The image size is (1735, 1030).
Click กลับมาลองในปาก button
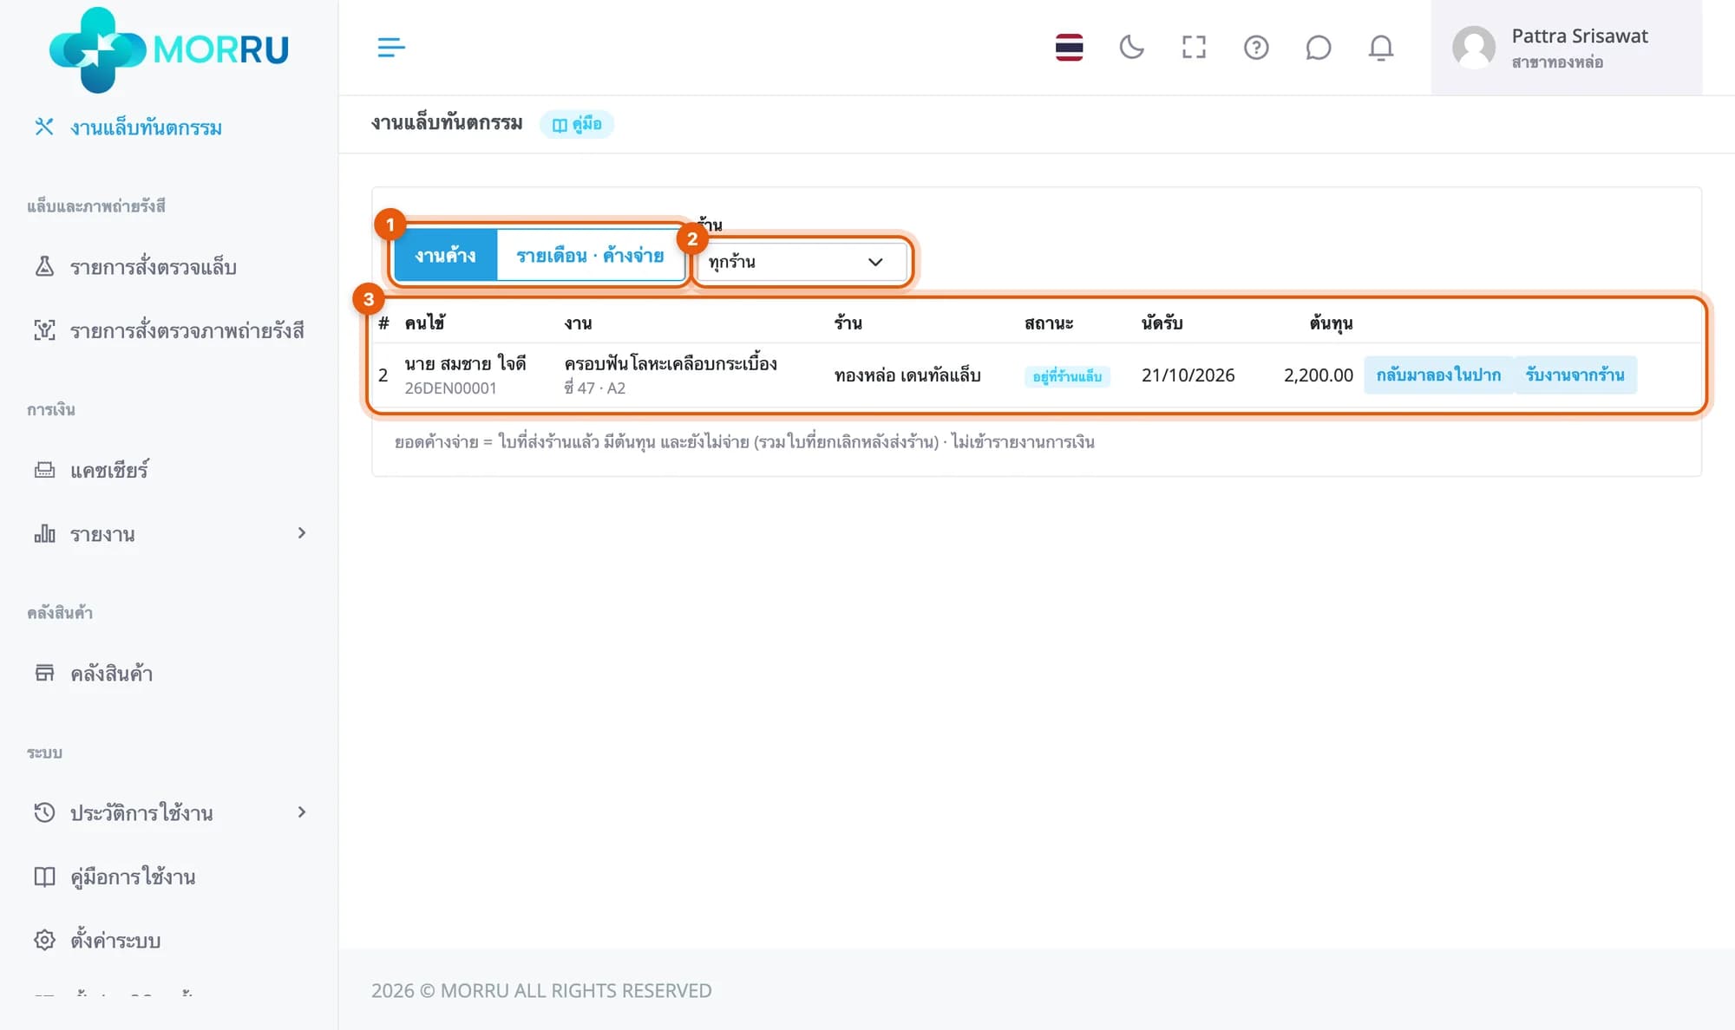pos(1438,375)
